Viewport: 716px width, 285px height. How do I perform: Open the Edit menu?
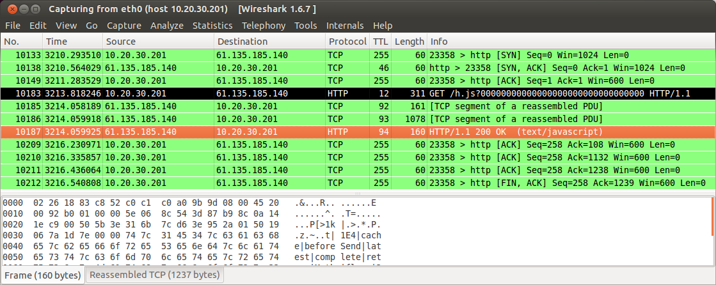point(38,26)
